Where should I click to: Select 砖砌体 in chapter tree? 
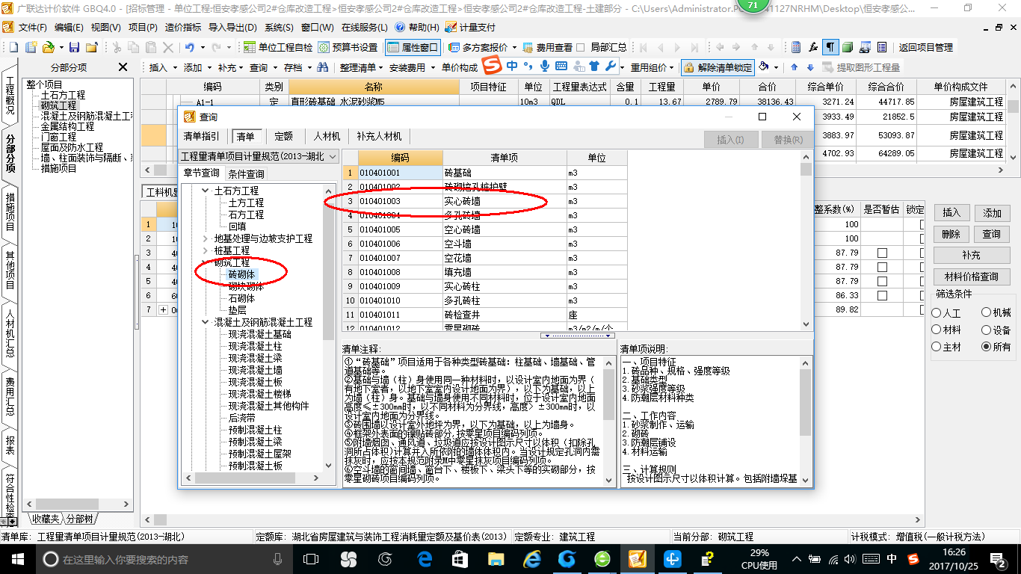coord(241,274)
